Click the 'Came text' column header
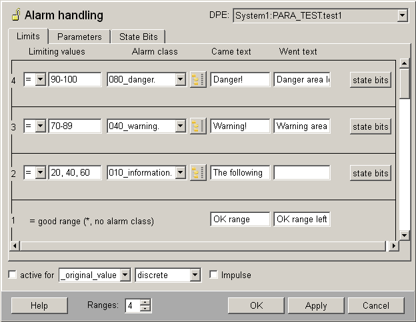 [x=231, y=51]
